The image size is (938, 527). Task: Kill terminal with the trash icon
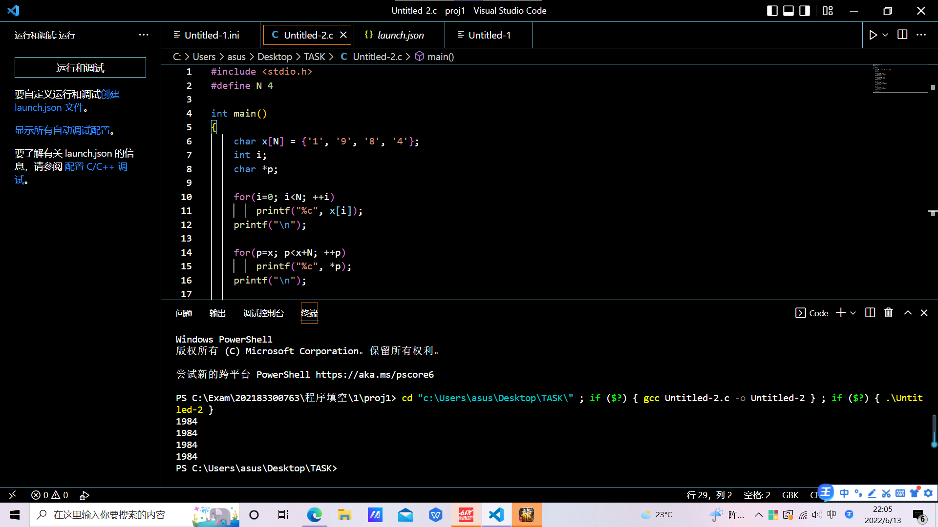click(889, 313)
